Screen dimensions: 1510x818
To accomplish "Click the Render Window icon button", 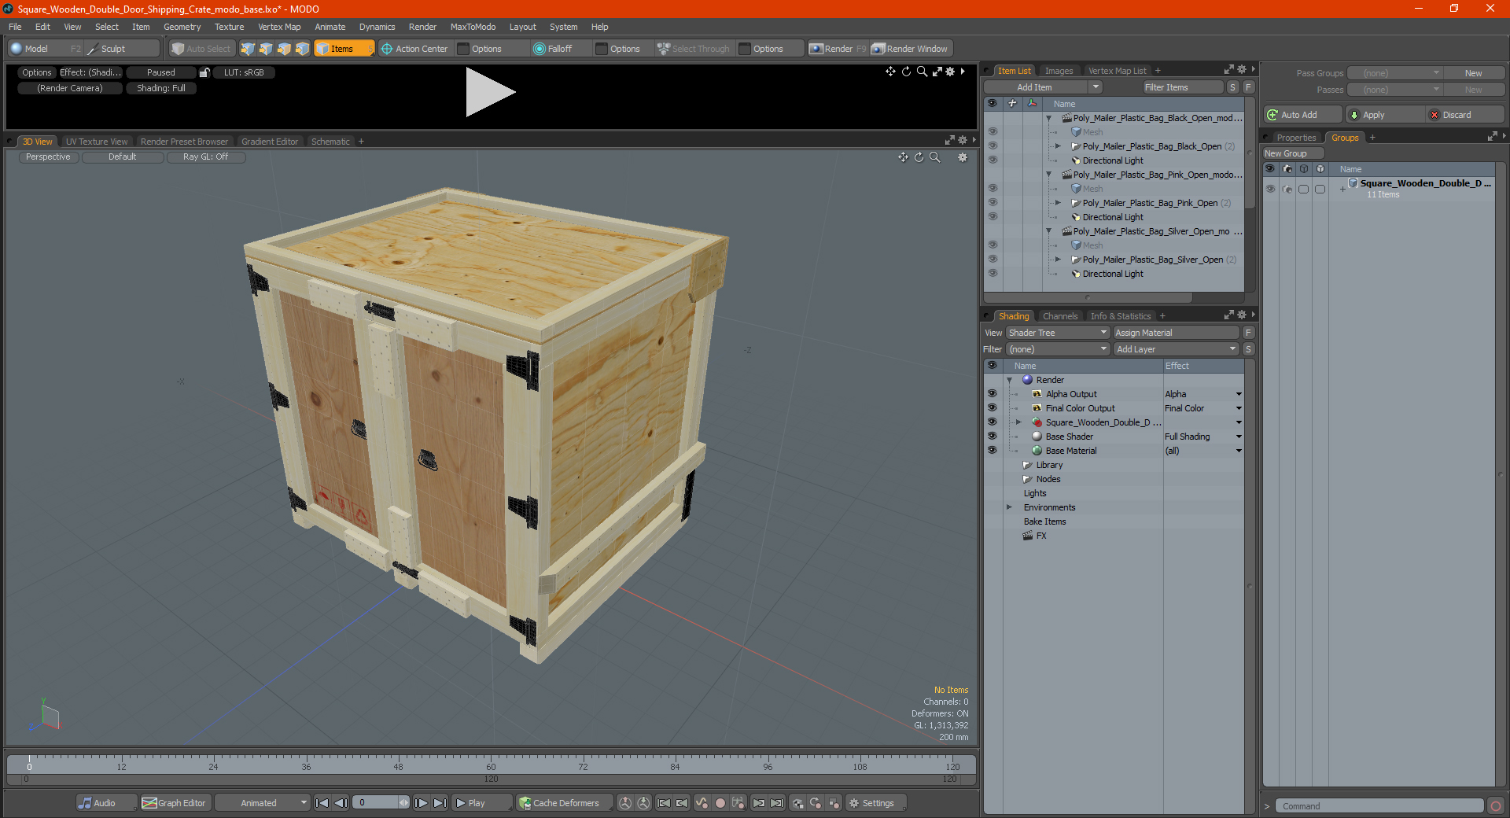I will click(878, 49).
